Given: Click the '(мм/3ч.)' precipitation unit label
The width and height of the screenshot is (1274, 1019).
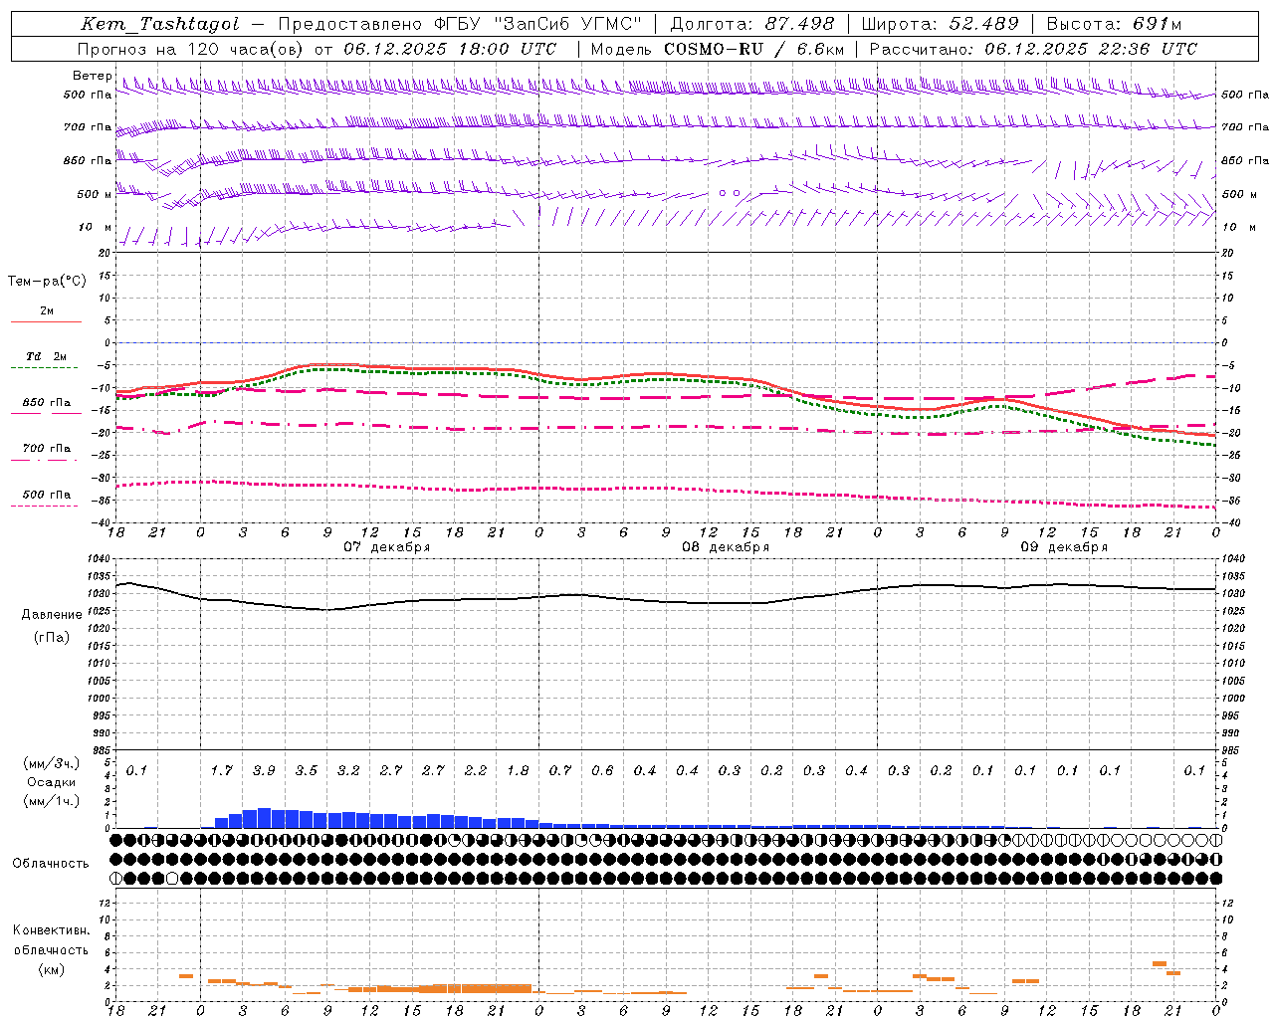Looking at the screenshot, I should tap(51, 763).
